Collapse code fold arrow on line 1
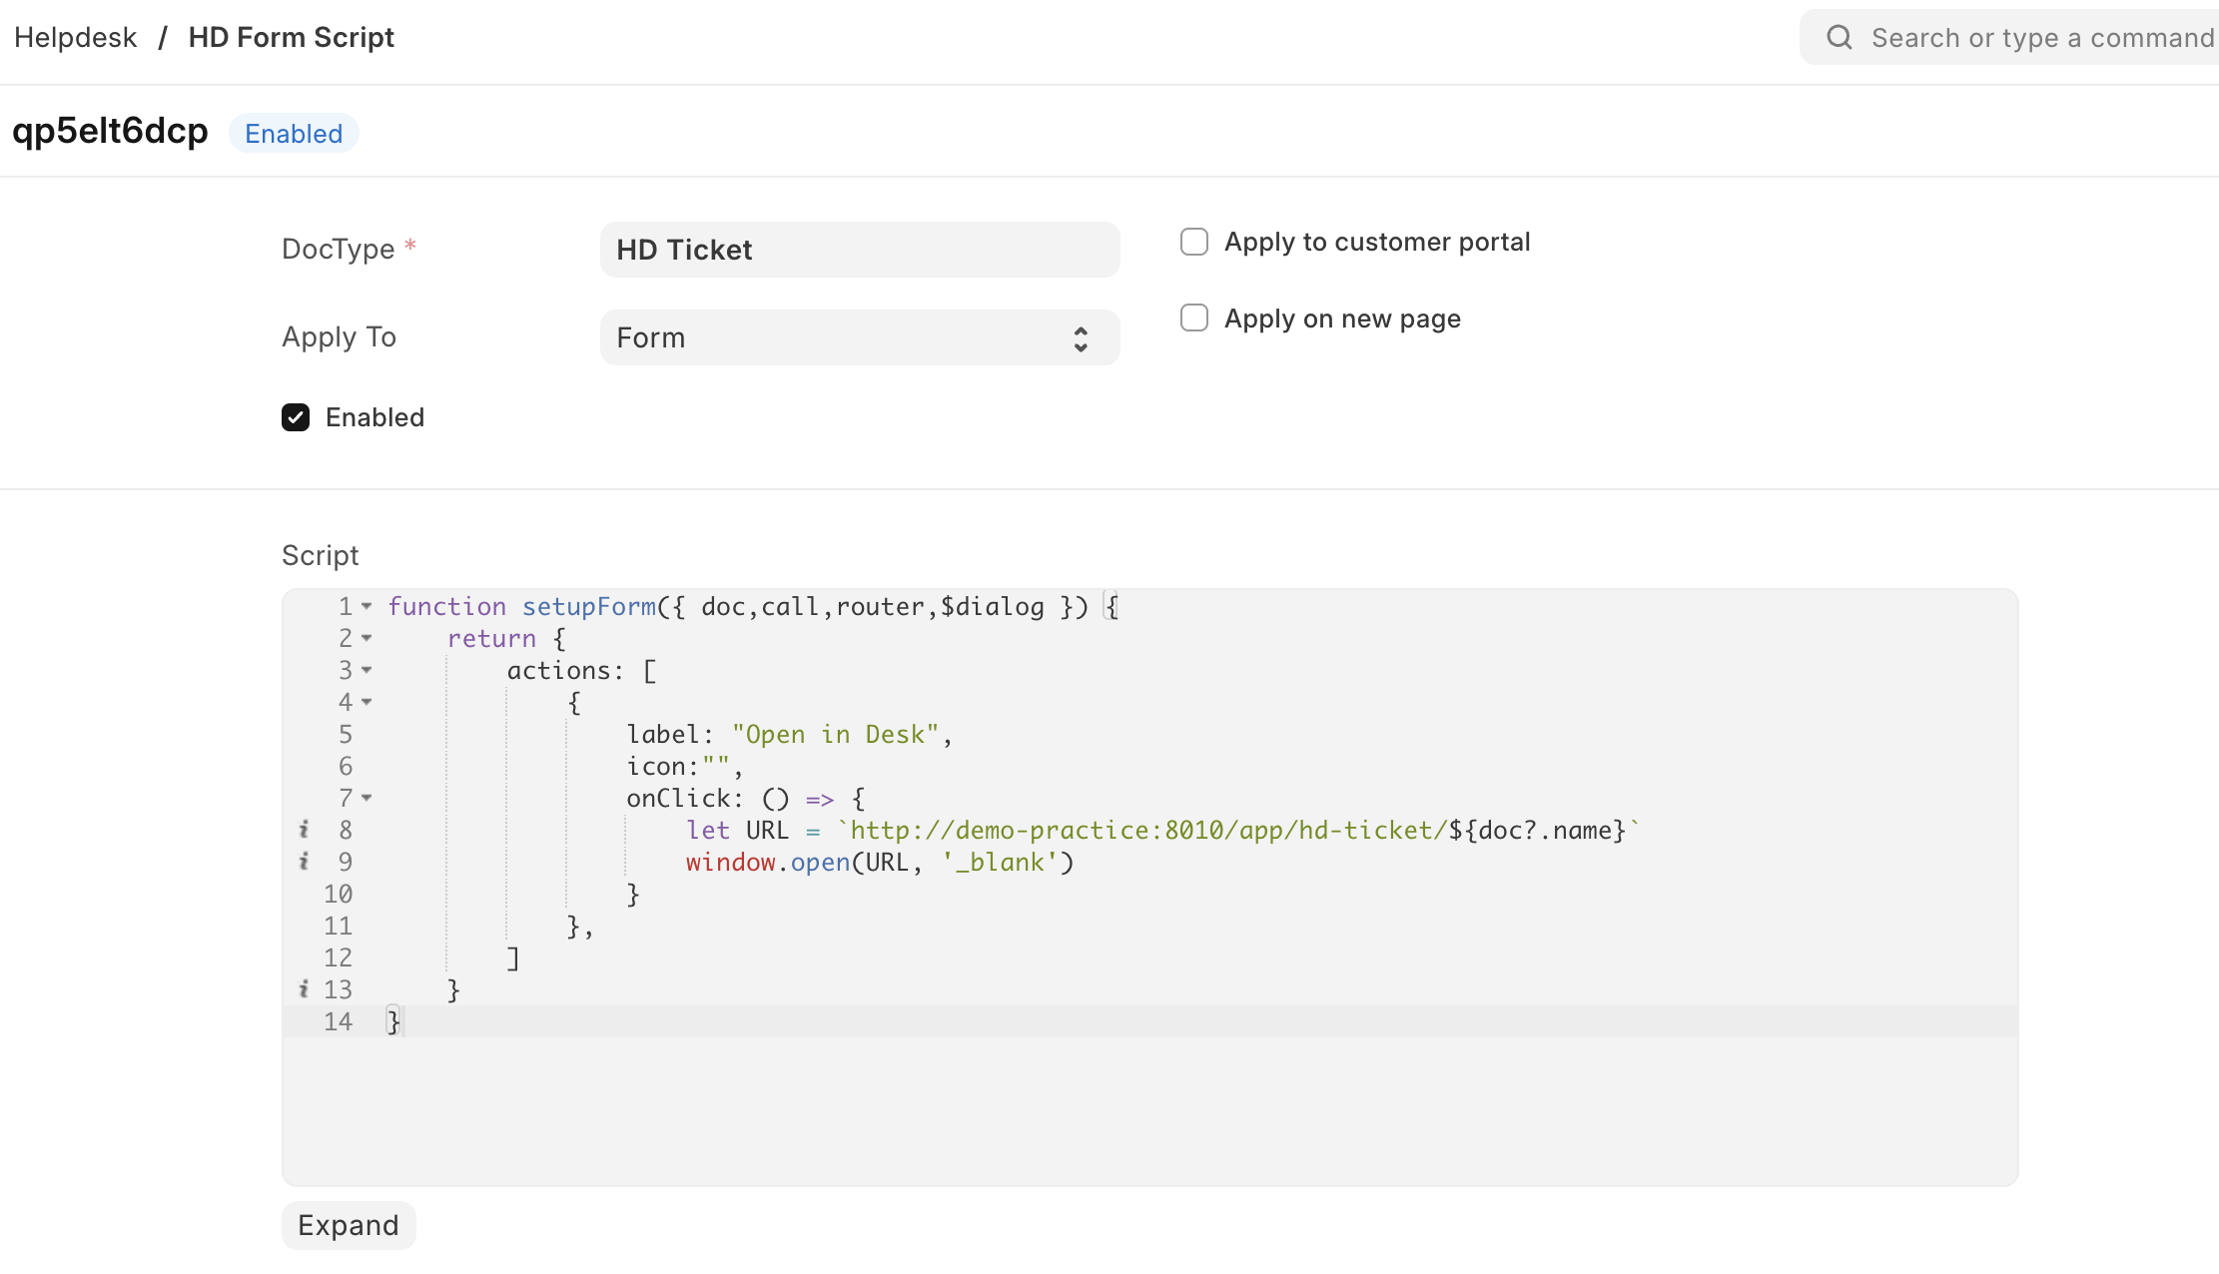This screenshot has width=2219, height=1274. (367, 606)
